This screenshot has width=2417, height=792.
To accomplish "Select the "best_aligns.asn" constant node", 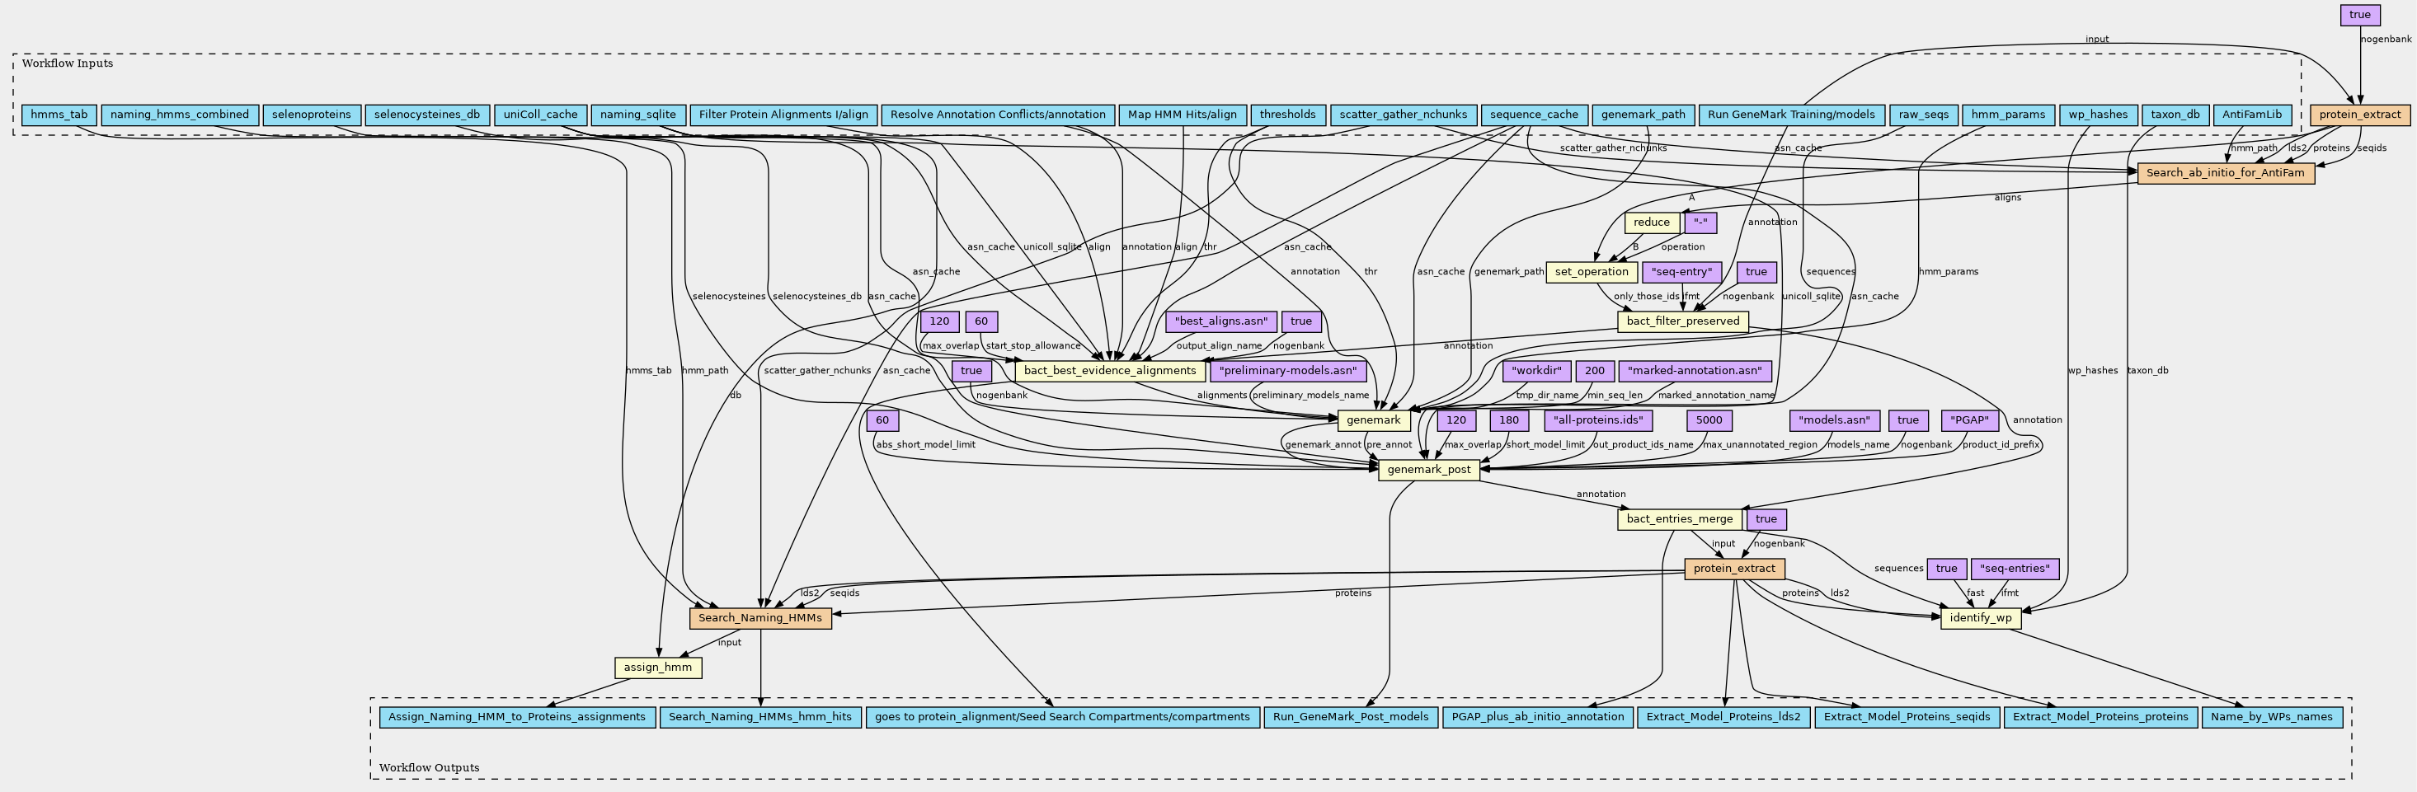I will tap(1220, 321).
